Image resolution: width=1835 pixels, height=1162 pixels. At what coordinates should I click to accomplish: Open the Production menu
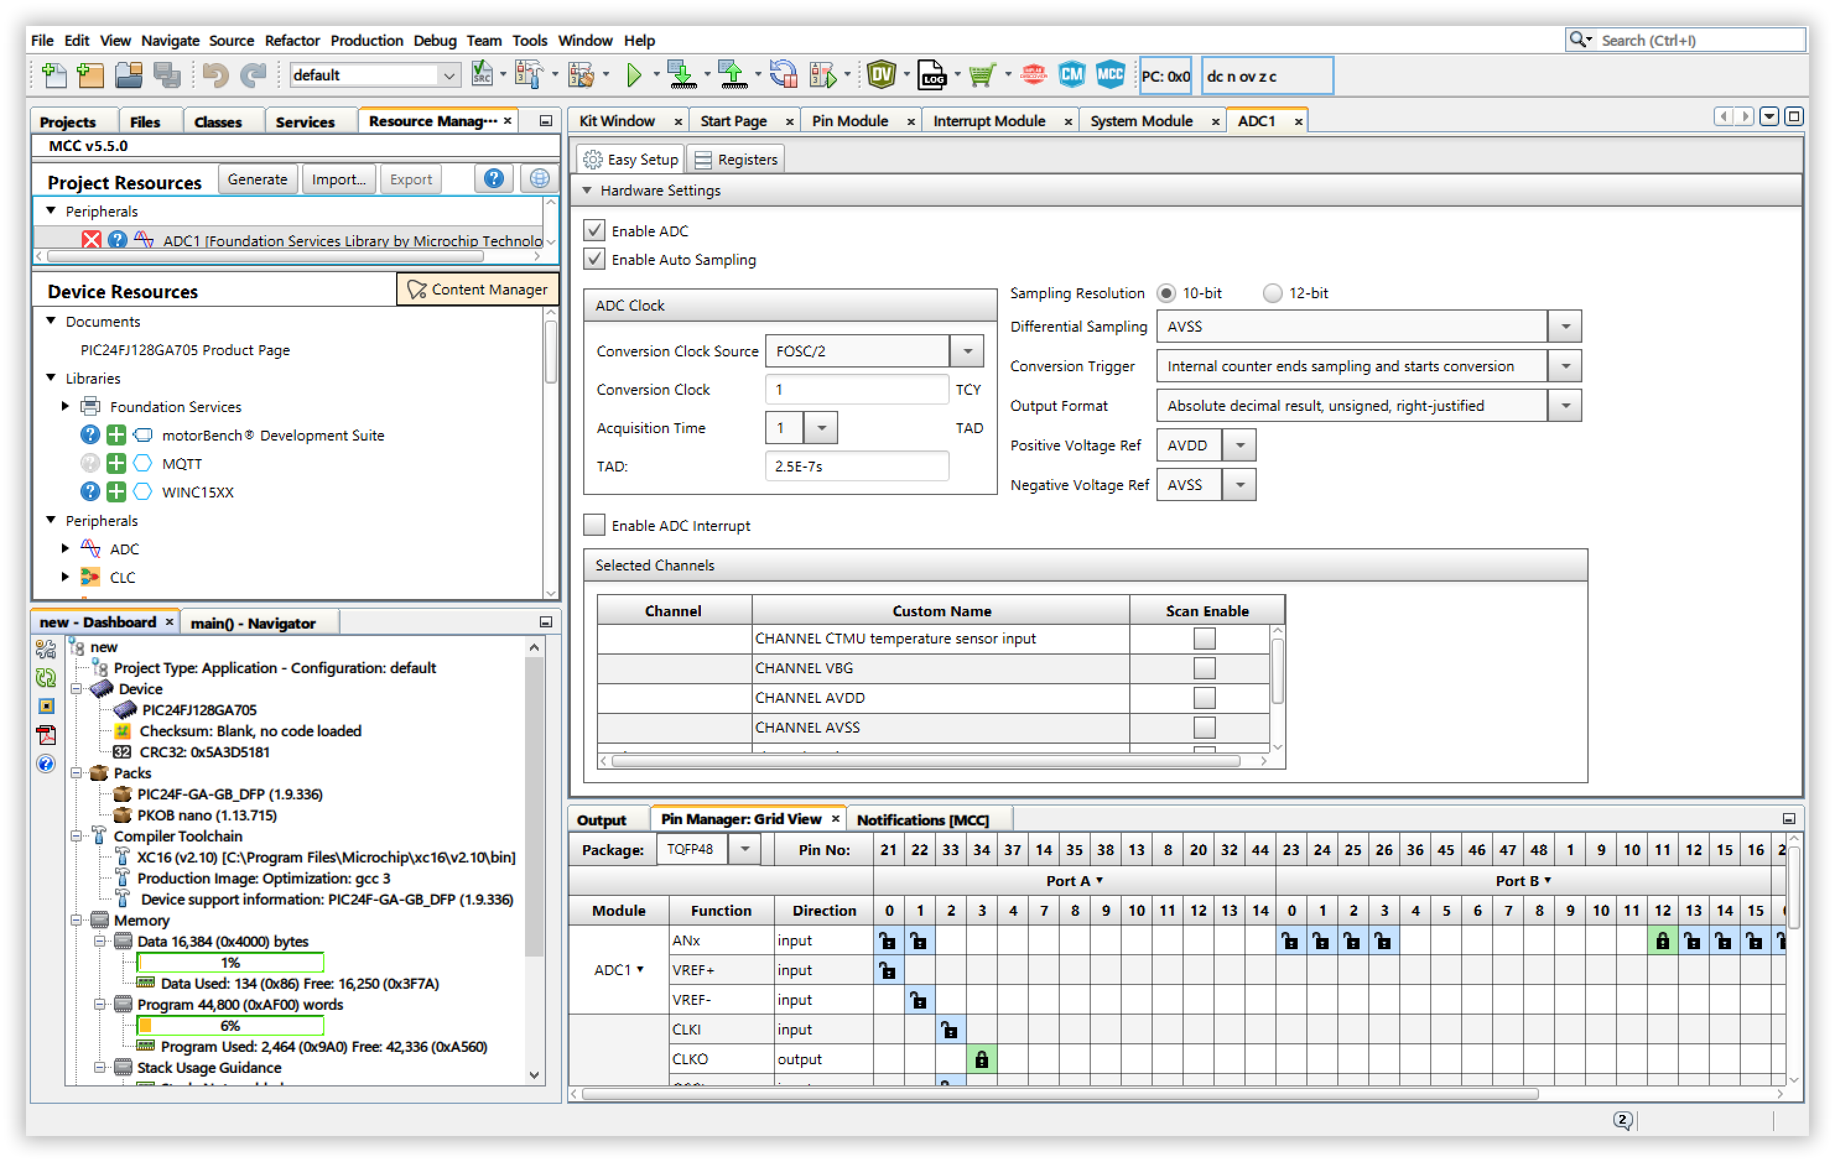point(367,40)
